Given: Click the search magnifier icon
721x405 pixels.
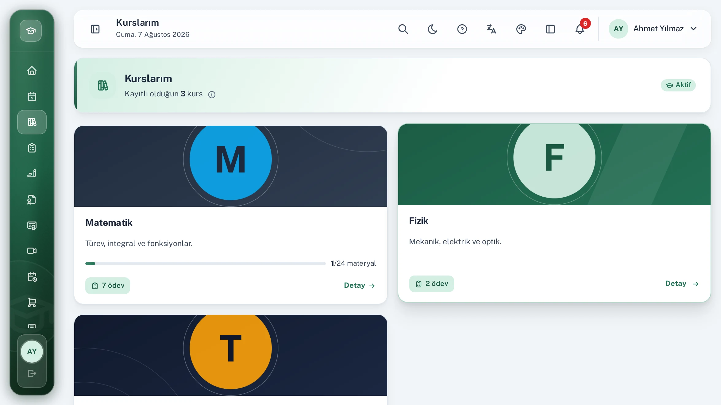Looking at the screenshot, I should (403, 29).
